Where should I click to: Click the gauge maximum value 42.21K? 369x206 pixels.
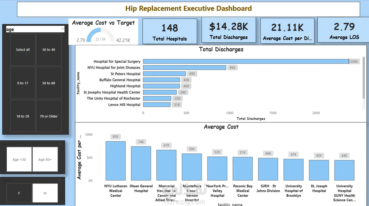(x=123, y=40)
